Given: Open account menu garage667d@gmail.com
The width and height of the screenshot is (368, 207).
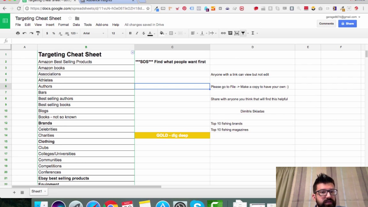Looking at the screenshot, I should (x=343, y=17).
